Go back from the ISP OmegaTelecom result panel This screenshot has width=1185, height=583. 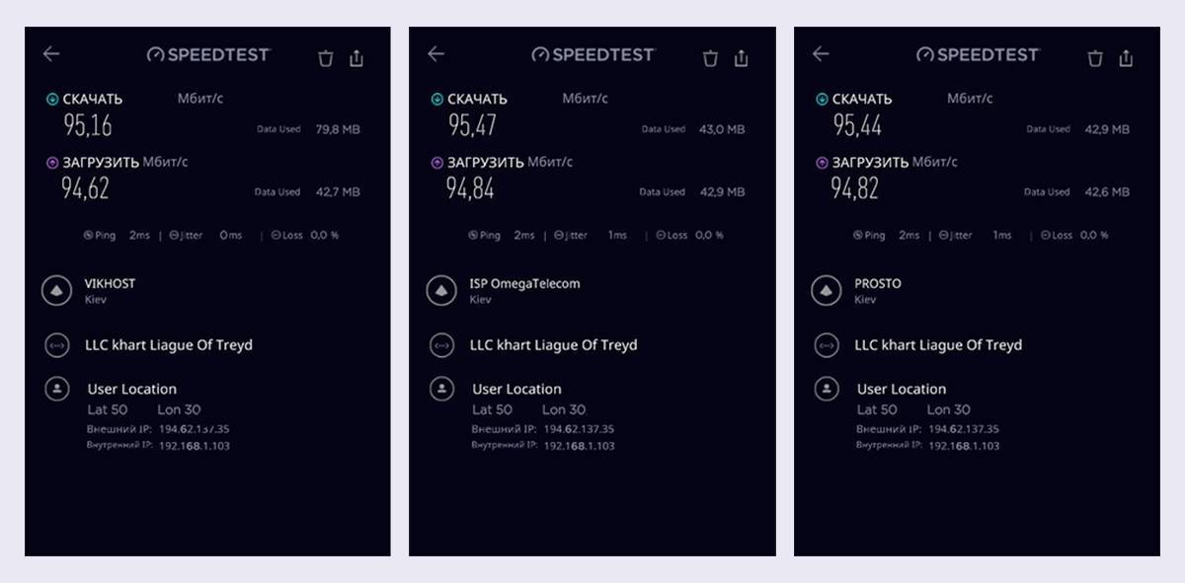coord(436,54)
